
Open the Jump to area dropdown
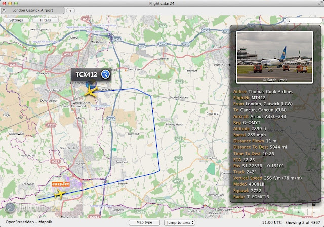[180, 222]
